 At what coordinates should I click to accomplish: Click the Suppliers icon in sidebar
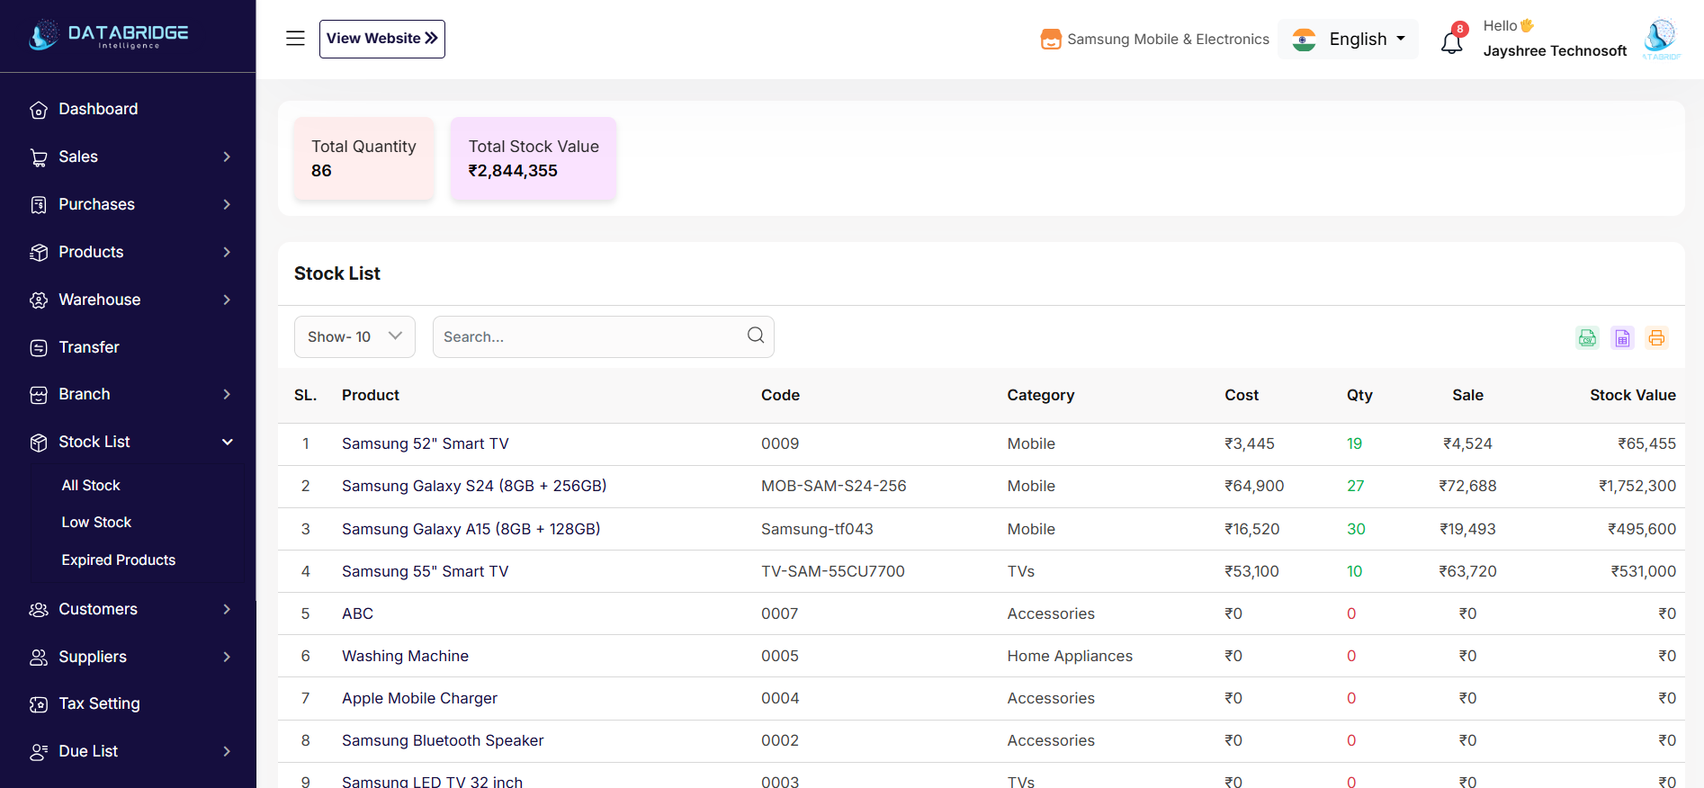[x=39, y=658]
